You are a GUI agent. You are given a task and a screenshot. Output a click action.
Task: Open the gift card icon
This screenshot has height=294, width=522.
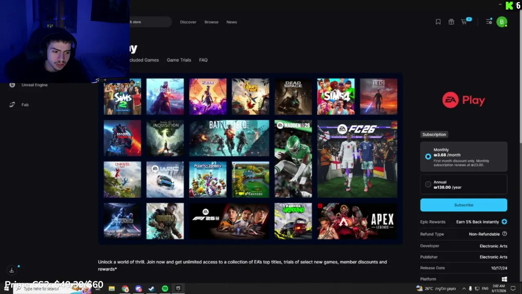[451, 22]
